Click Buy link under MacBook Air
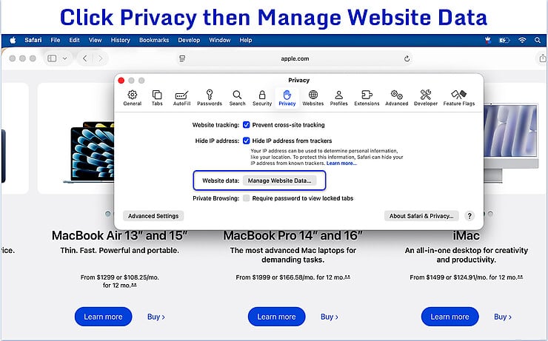Screen dimensions: 548x341 click(156, 317)
